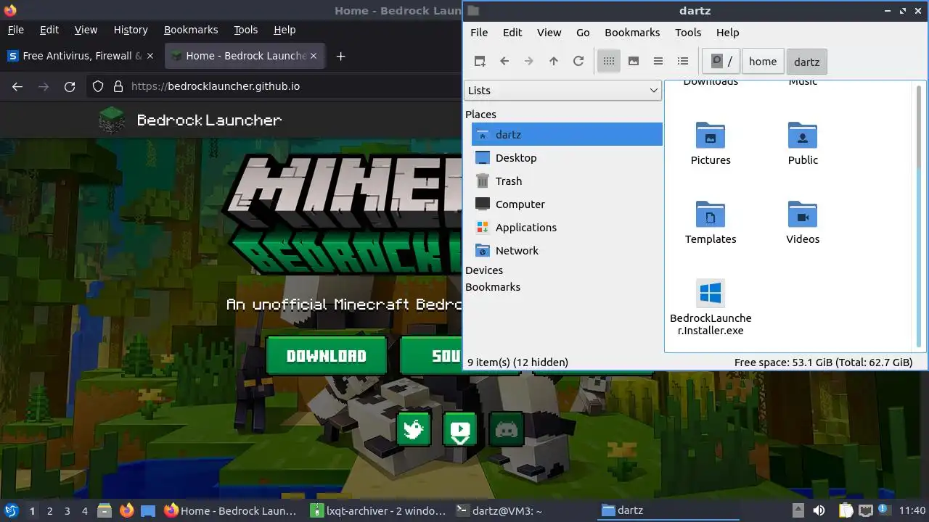Click dartz path button
The height and width of the screenshot is (522, 929).
[x=806, y=62]
